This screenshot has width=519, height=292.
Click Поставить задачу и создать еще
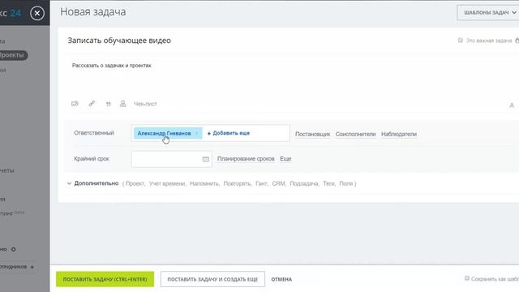[212, 279]
